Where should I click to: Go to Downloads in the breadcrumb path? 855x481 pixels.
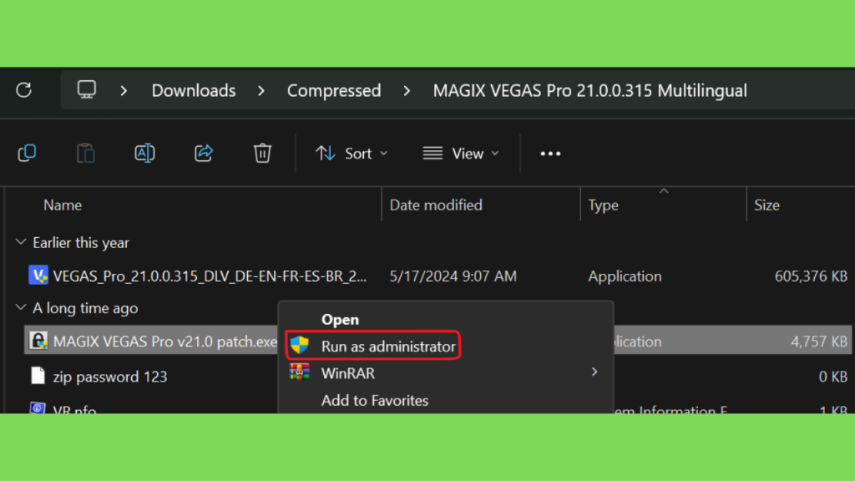click(x=194, y=90)
